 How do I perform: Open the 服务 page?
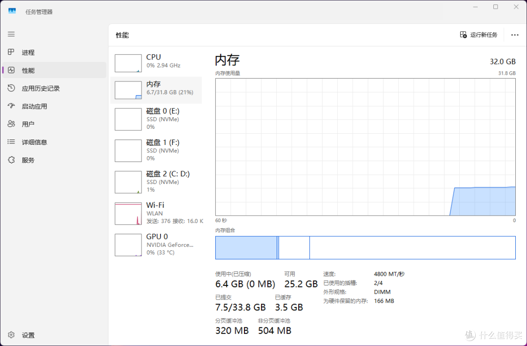(x=28, y=160)
